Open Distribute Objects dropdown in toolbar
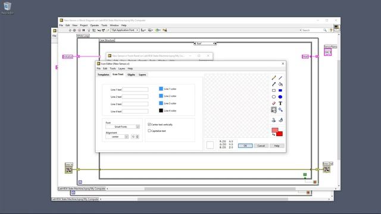 151,30
